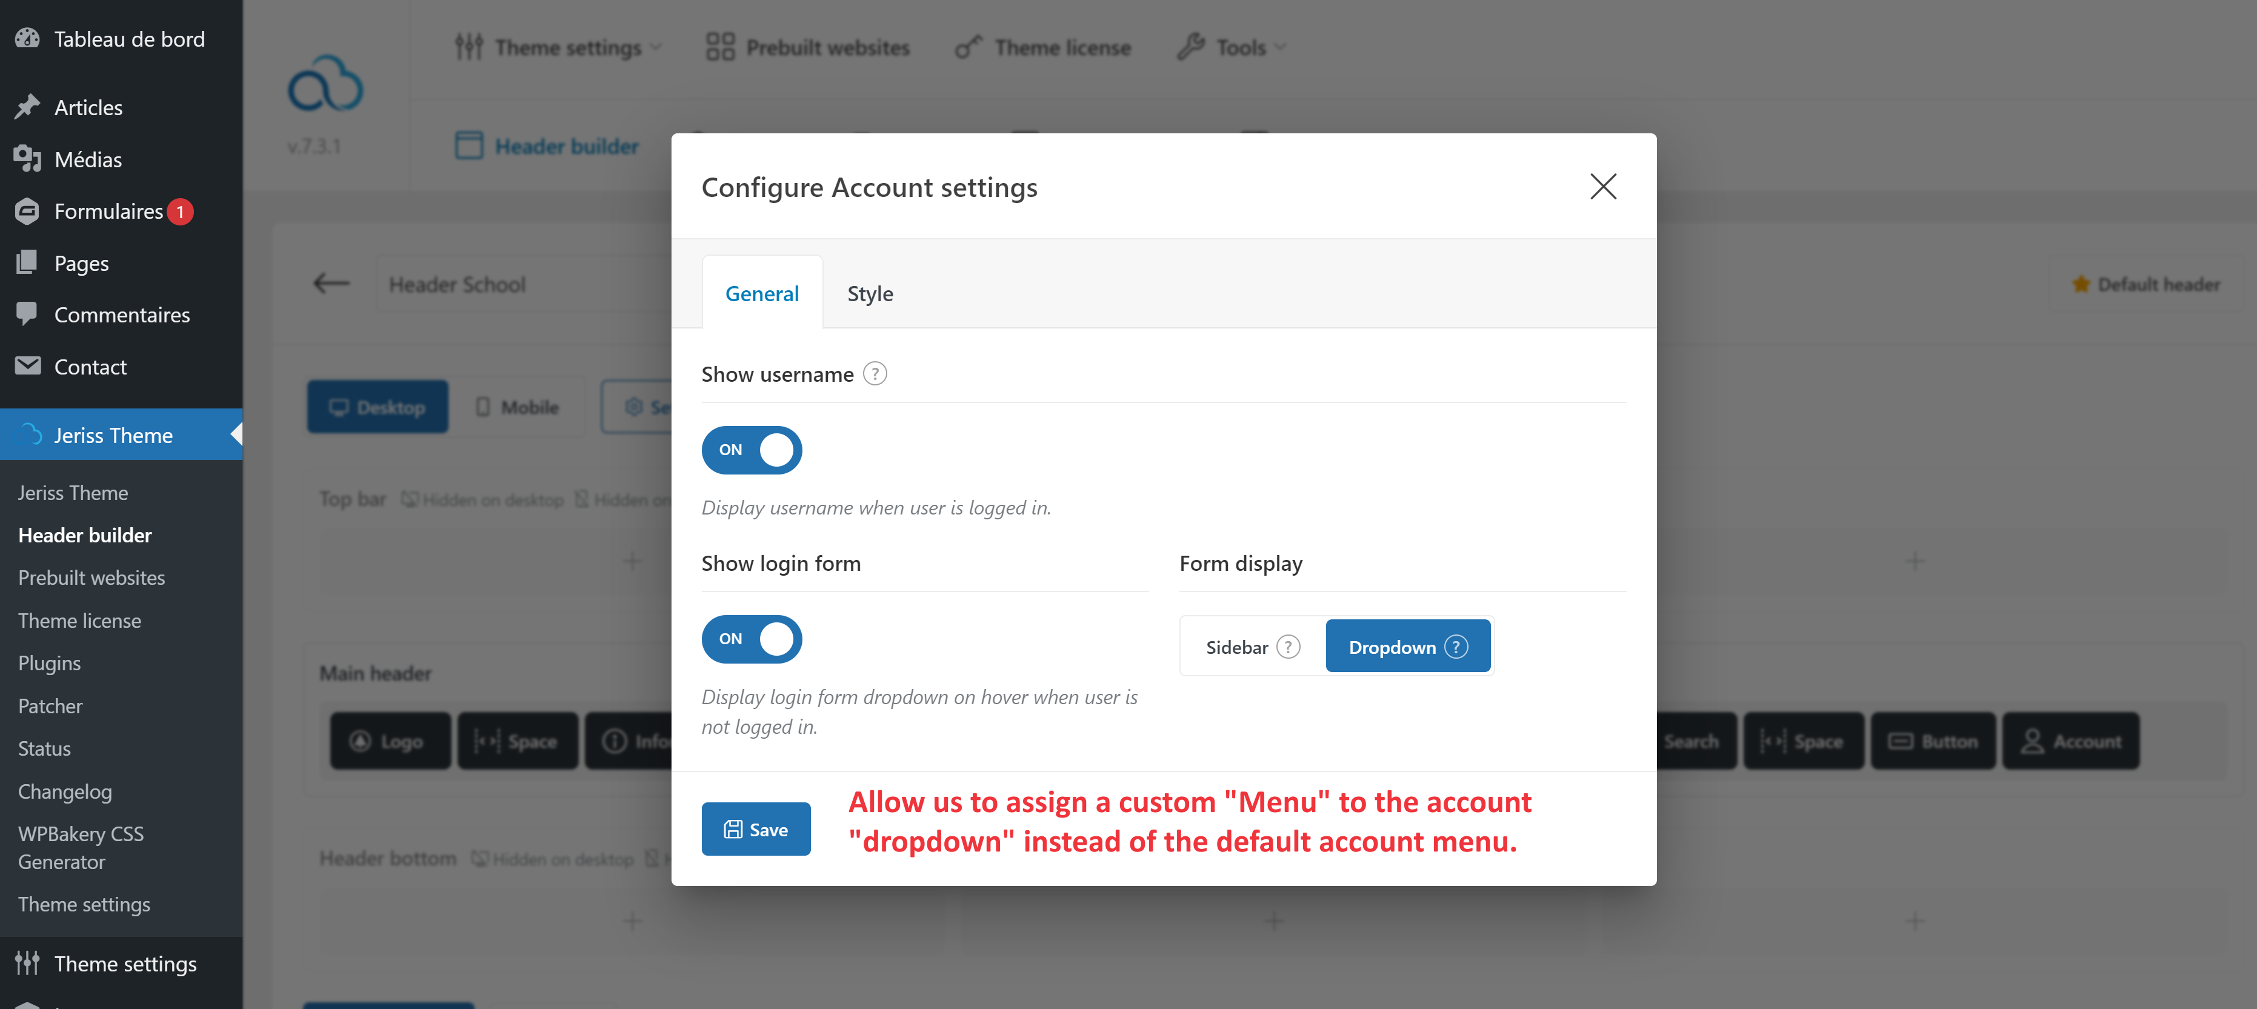The height and width of the screenshot is (1009, 2257).
Task: Add element to Header bottom center column
Action: tap(1273, 921)
